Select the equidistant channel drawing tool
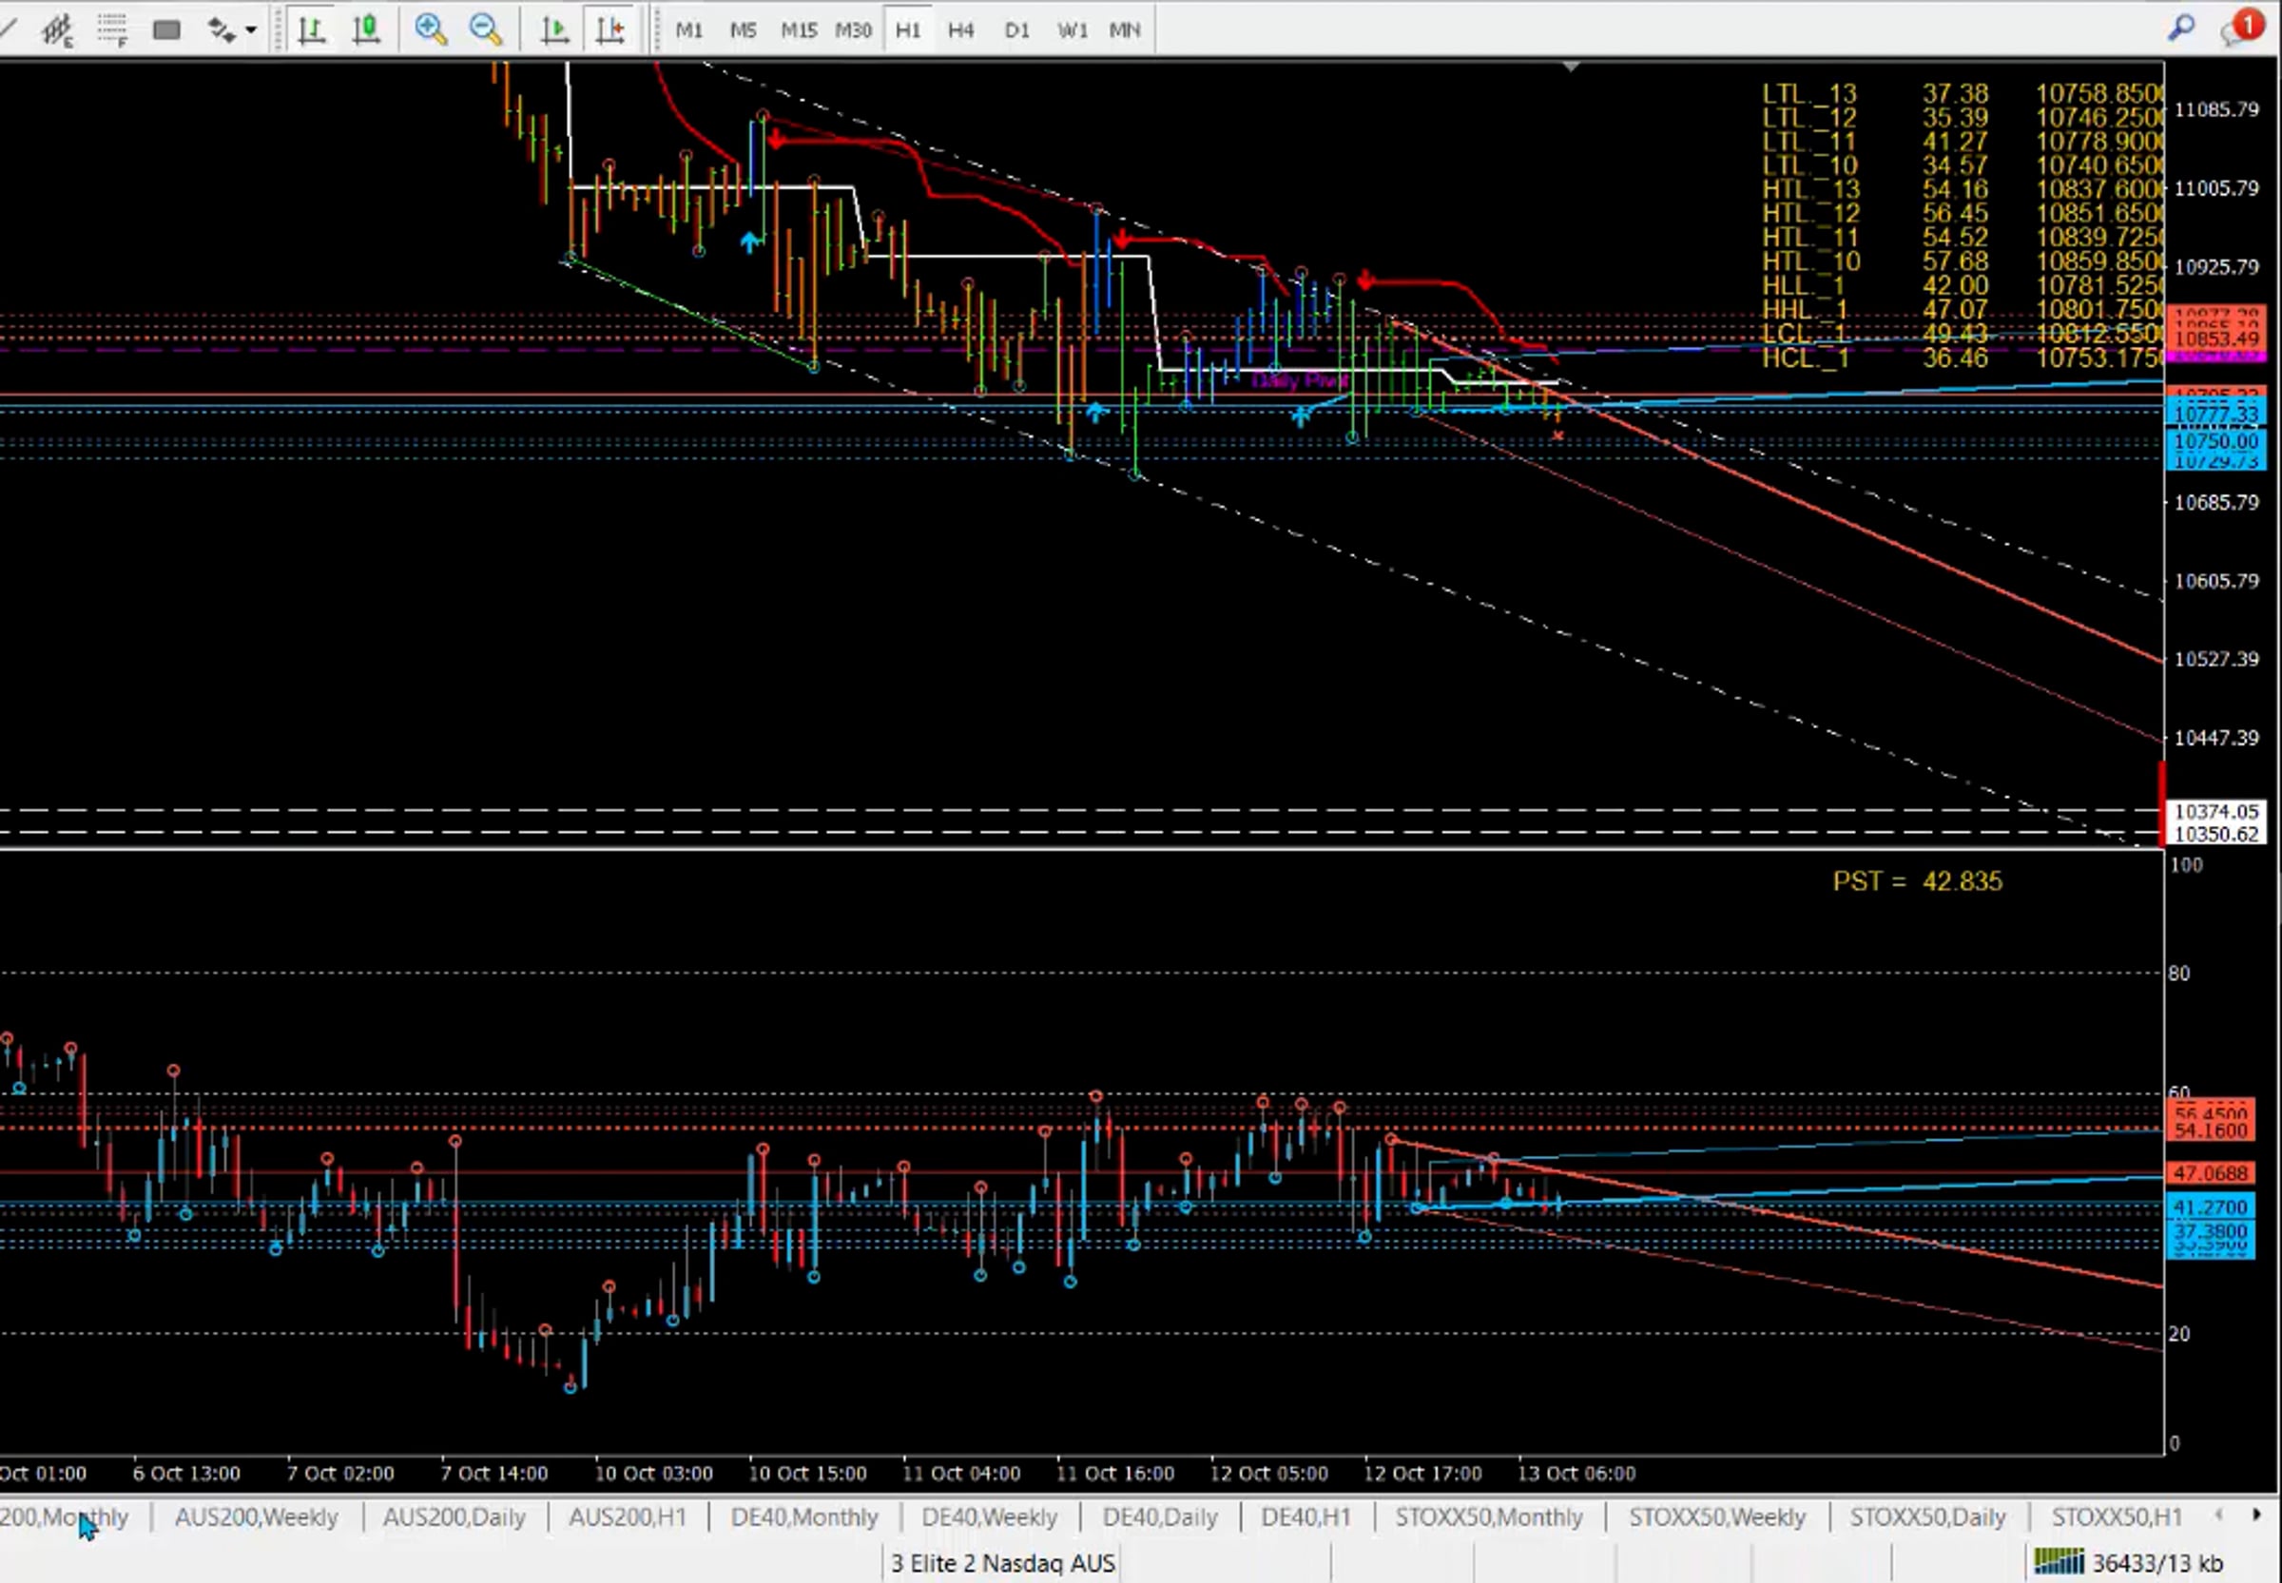 (56, 29)
